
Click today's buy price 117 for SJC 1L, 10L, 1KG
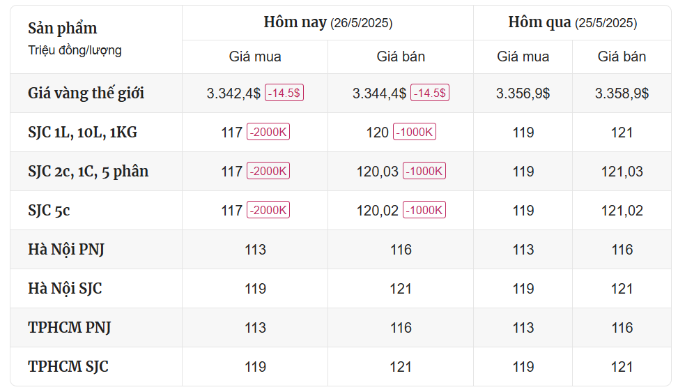point(232,133)
